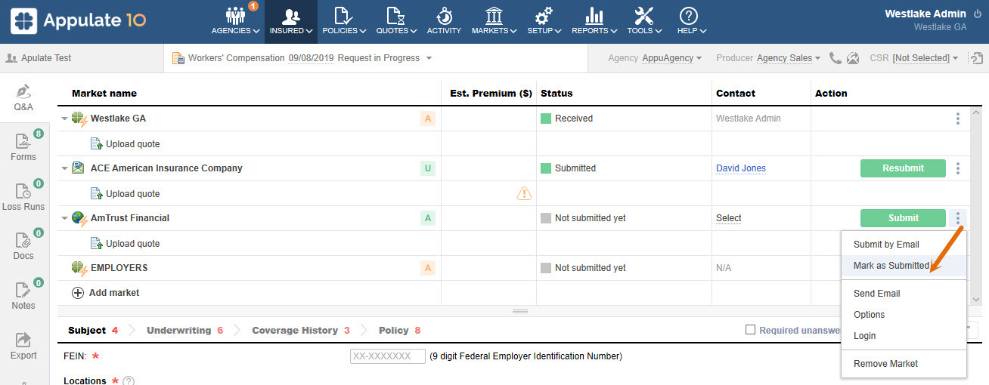
Task: Open the Markets menu icon
Action: tap(494, 16)
